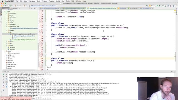The height and width of the screenshot is (100, 178).
Task: Close the CPPSocketInputOutputStreamIntegrationTest.hx tab
Action: tap(116, 8)
